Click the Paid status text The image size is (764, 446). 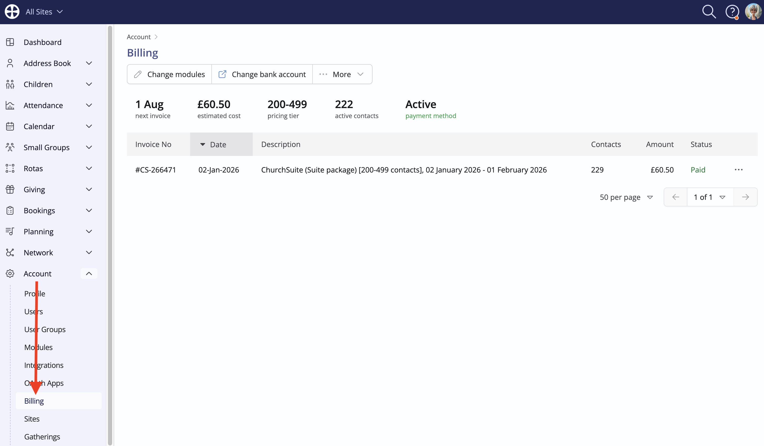pos(698,170)
